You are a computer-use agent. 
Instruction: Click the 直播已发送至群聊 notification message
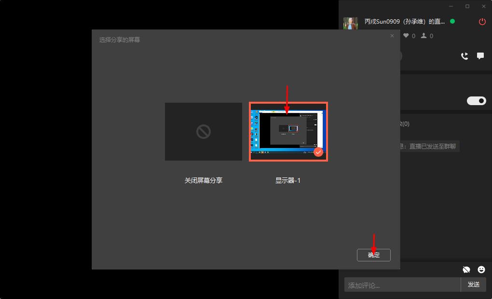click(428, 146)
